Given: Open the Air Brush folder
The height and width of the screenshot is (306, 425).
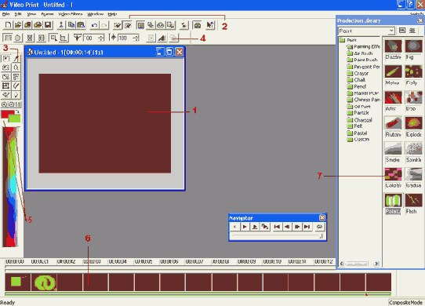Looking at the screenshot, I should click(360, 53).
